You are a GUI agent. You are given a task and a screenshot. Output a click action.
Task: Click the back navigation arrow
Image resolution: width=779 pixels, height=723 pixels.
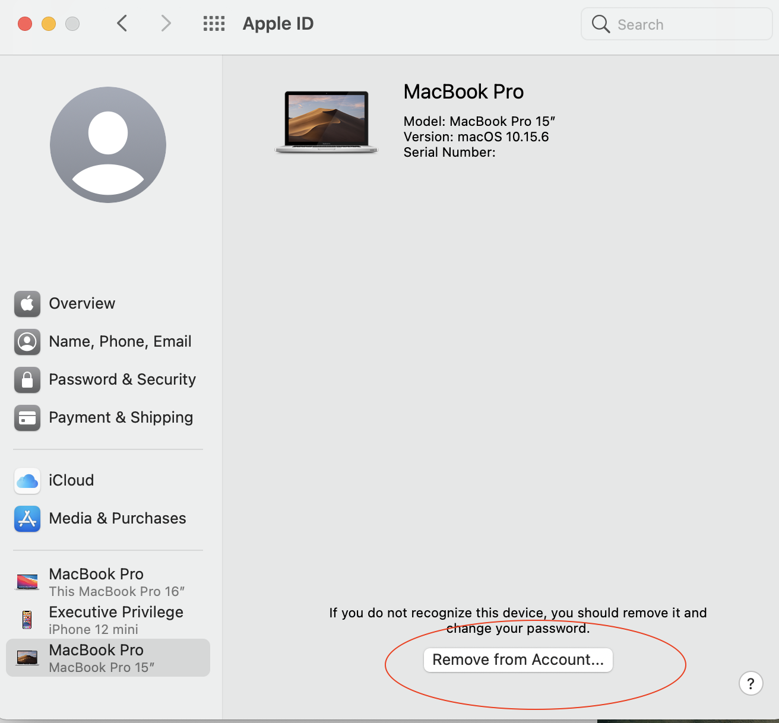(x=122, y=24)
